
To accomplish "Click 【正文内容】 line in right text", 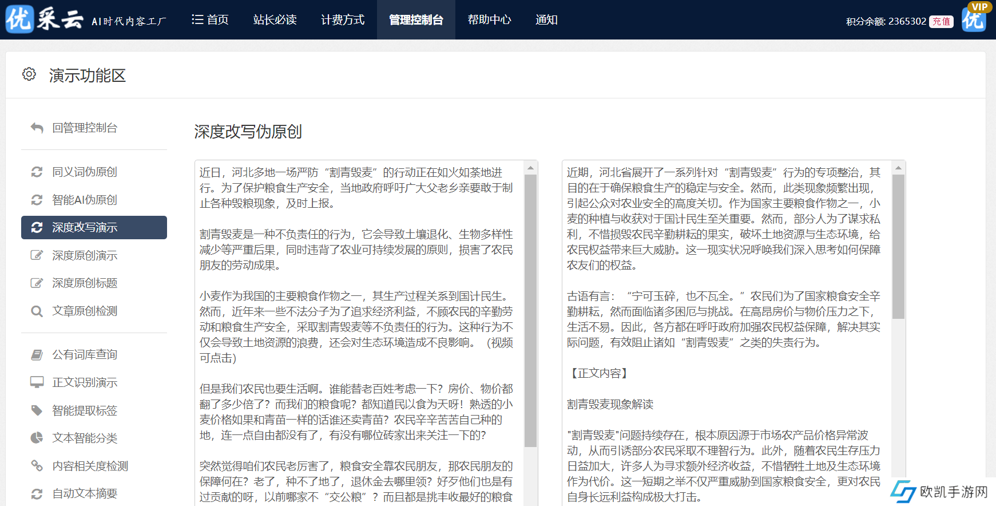I will coord(600,373).
